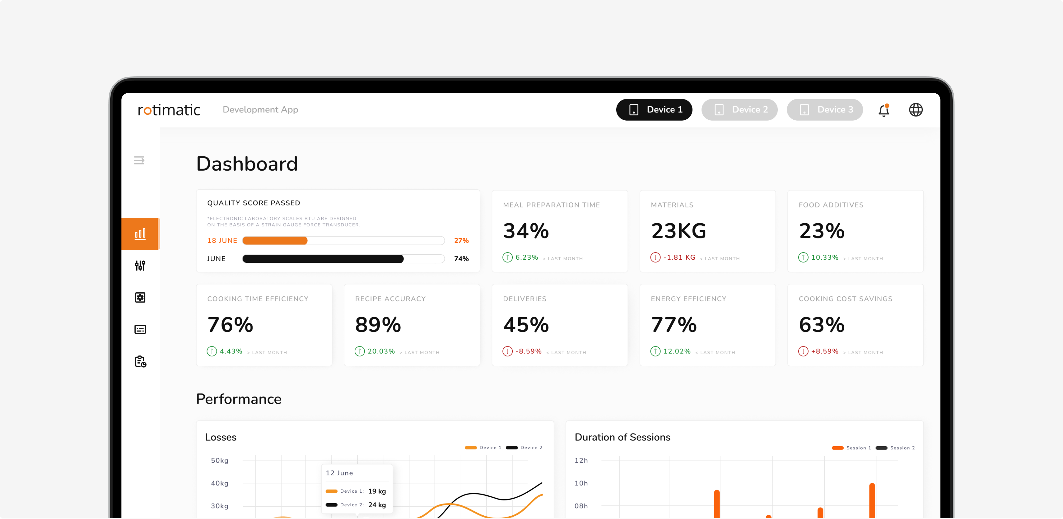Open the Recipe Accuracy card
Image resolution: width=1063 pixels, height=519 pixels.
(412, 325)
